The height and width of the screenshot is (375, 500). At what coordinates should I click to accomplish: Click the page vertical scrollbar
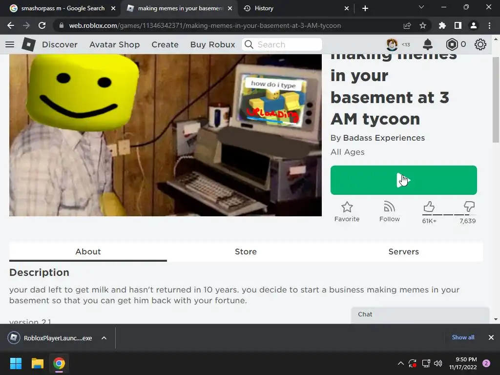(x=496, y=100)
